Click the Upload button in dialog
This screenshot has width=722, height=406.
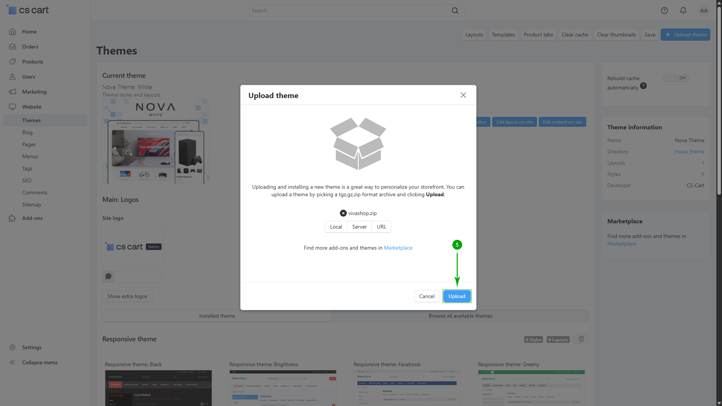point(457,296)
